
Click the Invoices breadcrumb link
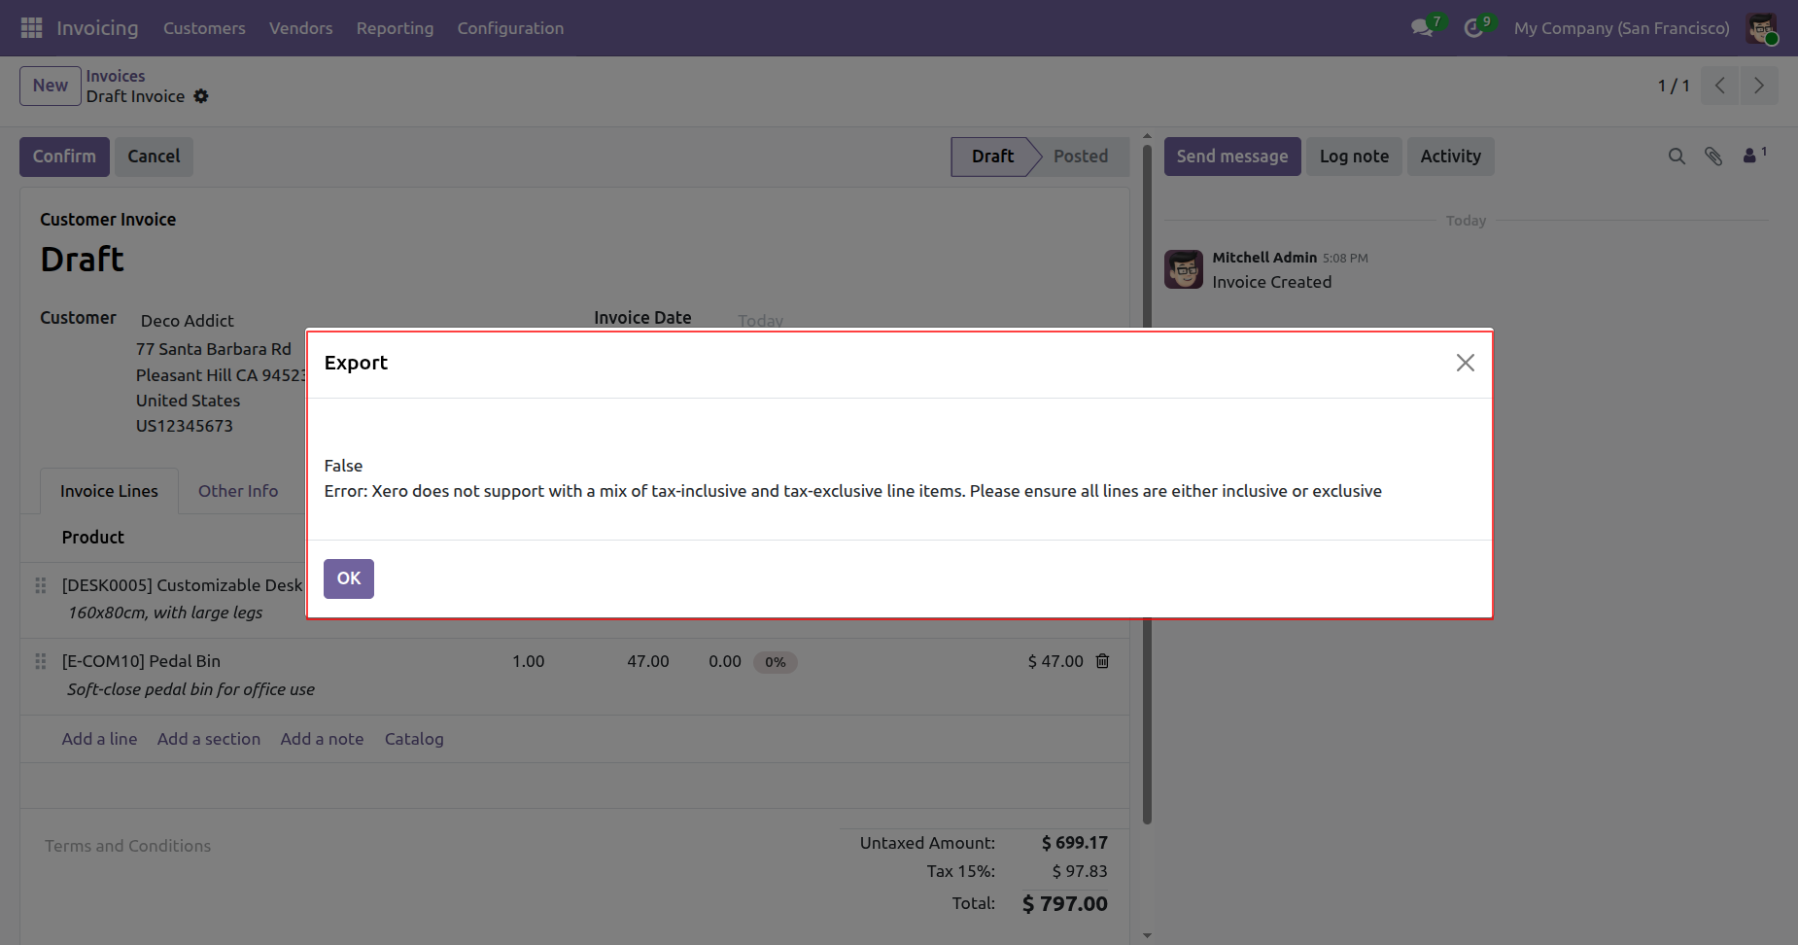pos(116,76)
